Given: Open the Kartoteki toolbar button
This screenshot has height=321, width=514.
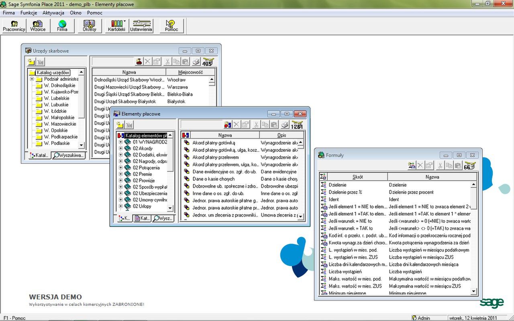Looking at the screenshot, I should pyautogui.click(x=117, y=26).
